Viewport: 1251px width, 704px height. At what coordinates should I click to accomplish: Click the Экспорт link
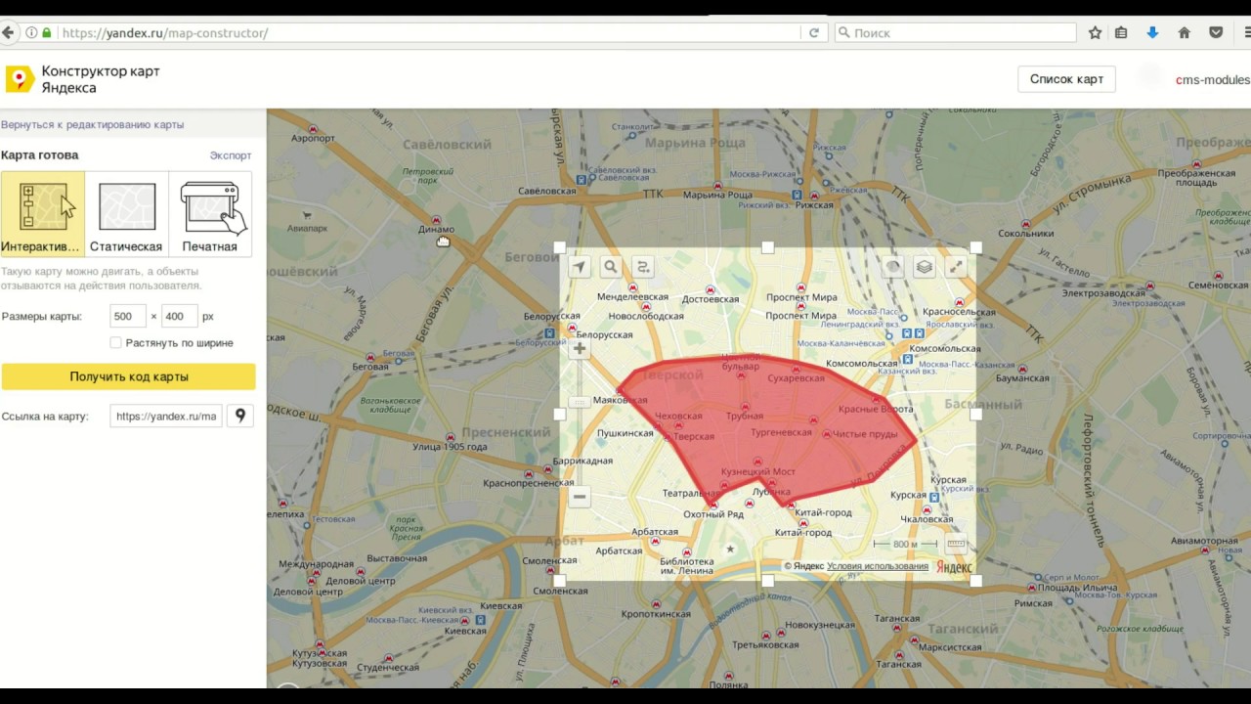coord(231,155)
